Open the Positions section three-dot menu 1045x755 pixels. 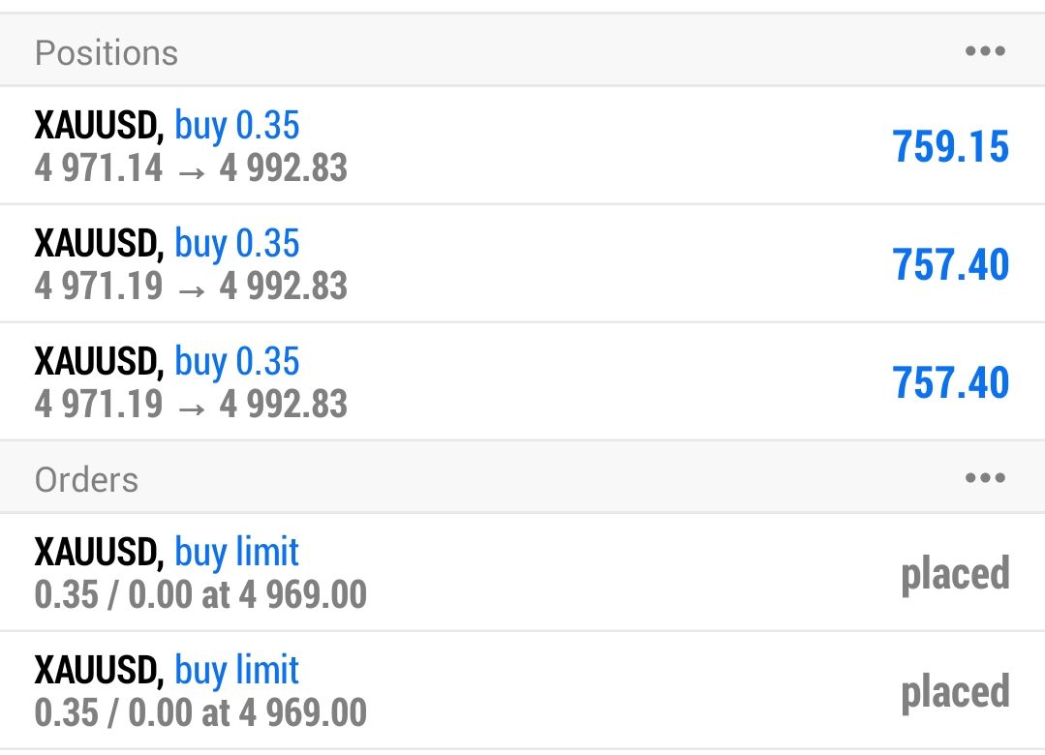pos(985,52)
